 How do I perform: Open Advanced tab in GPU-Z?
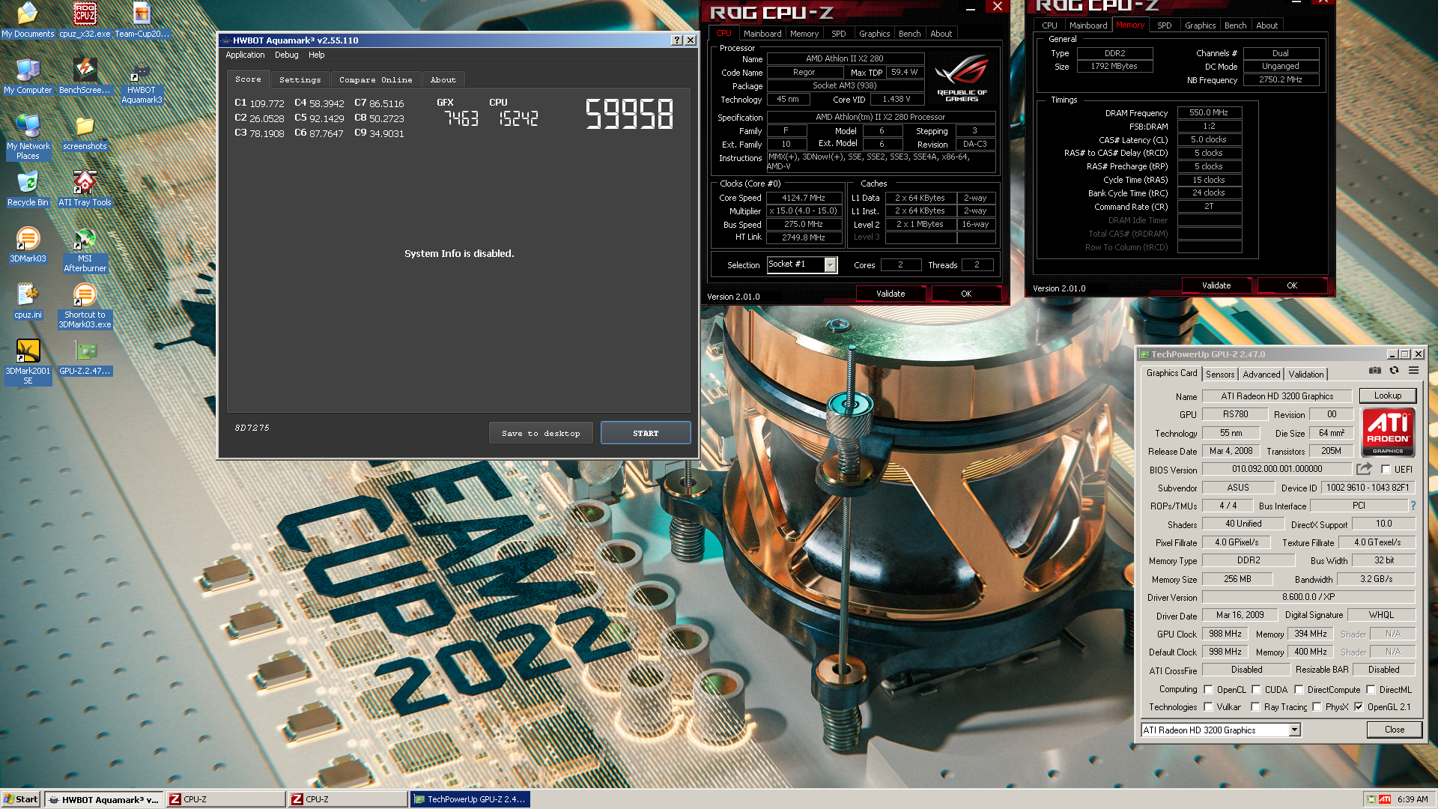(1261, 375)
